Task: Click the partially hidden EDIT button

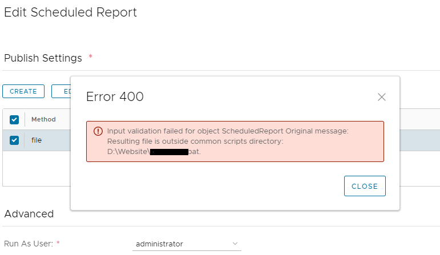Action: (62, 91)
